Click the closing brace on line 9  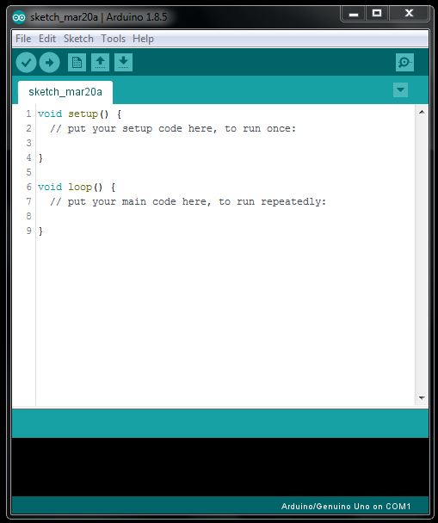point(40,231)
